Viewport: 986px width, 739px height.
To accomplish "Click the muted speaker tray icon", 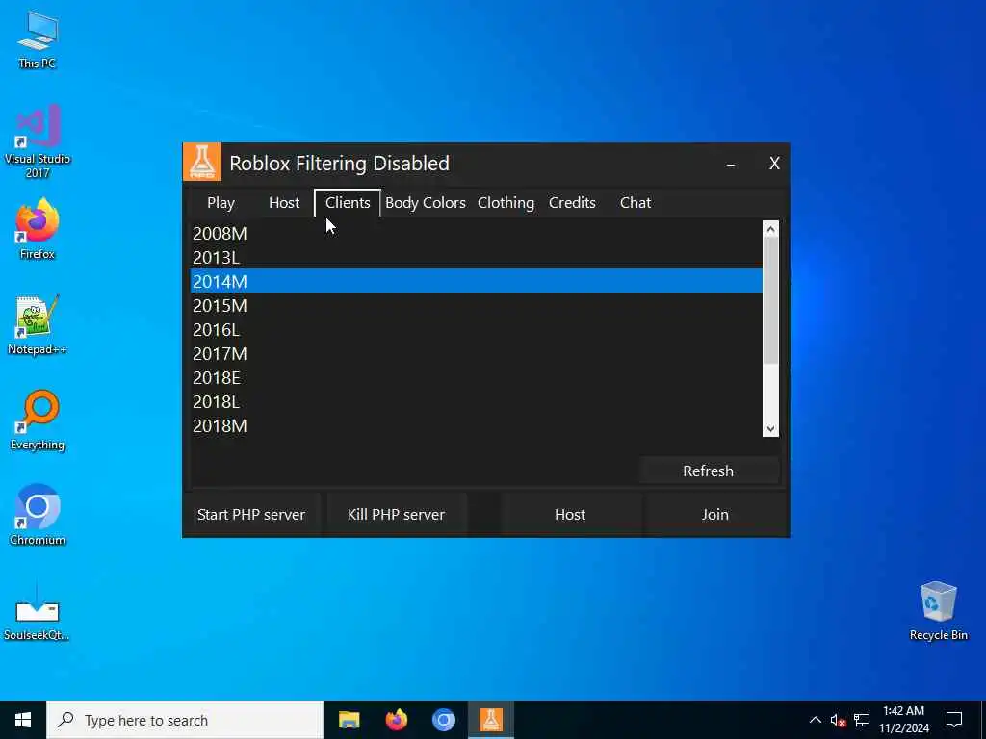I will [838, 720].
